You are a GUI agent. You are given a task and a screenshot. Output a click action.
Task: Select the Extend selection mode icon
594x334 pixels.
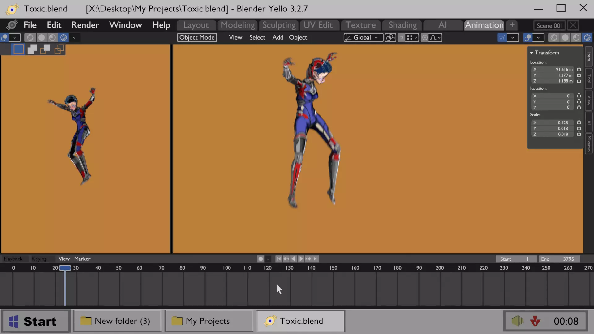32,49
